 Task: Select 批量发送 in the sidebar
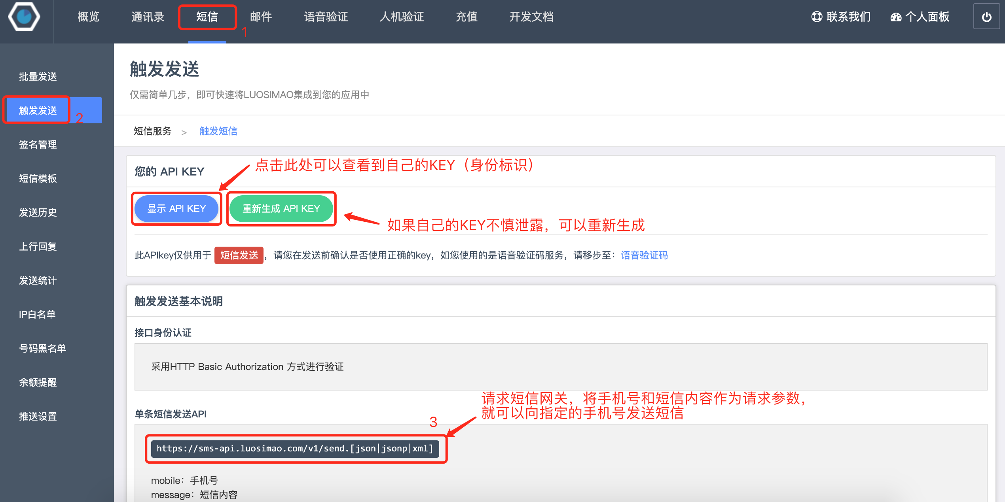point(38,76)
